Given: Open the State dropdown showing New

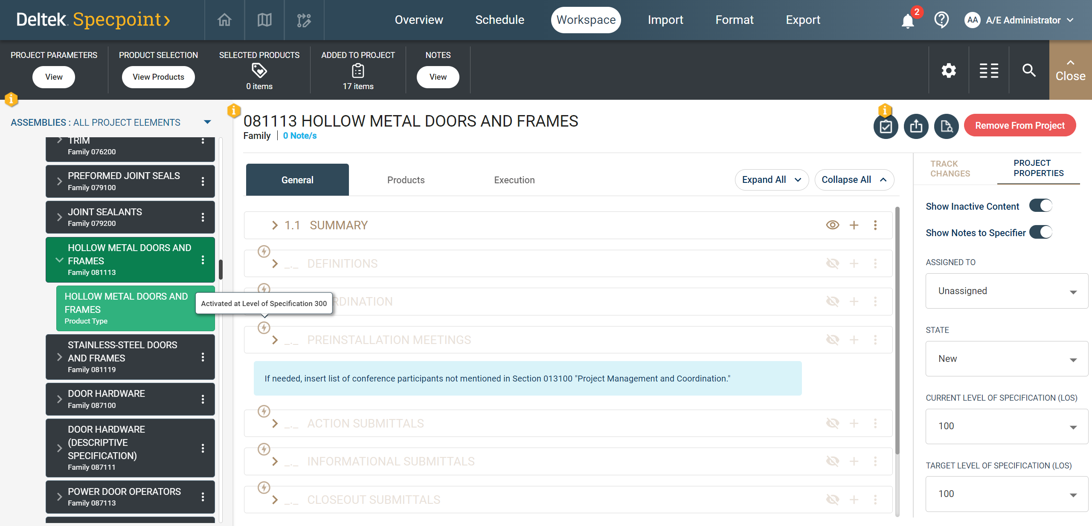Looking at the screenshot, I should pos(1006,359).
